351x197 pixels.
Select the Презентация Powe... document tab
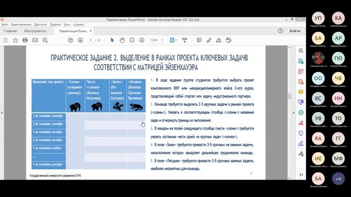pos(73,31)
